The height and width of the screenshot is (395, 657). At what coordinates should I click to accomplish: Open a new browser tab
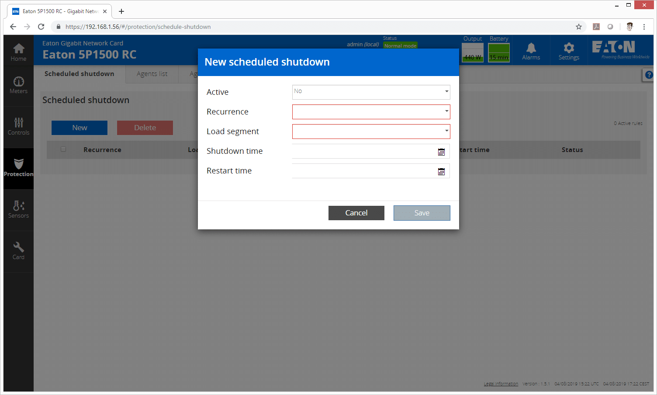click(x=121, y=11)
